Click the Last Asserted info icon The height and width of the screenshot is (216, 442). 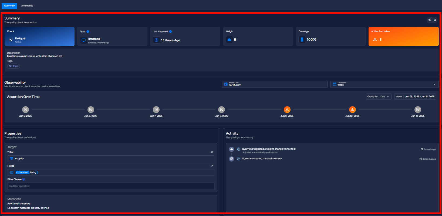tap(170, 32)
